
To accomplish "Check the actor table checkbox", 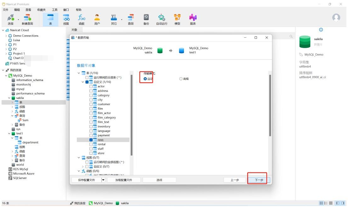I will tap(91, 86).
